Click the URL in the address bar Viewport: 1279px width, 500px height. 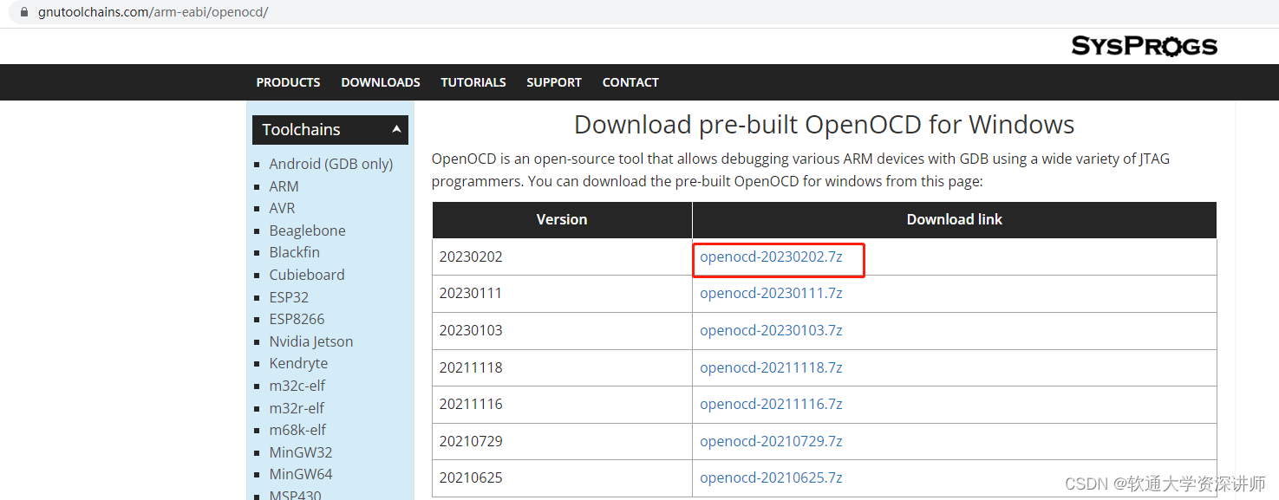153,13
